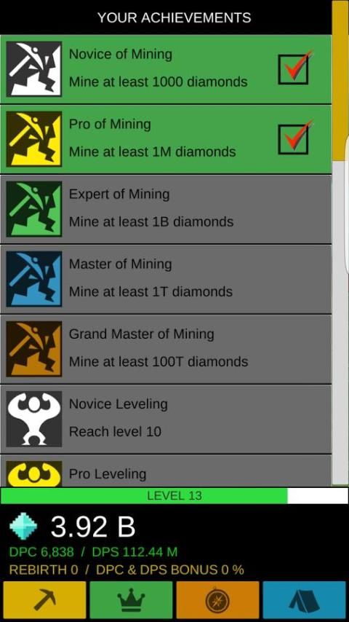Tap the blue Master of Mining icon
The height and width of the screenshot is (622, 349).
click(x=34, y=279)
